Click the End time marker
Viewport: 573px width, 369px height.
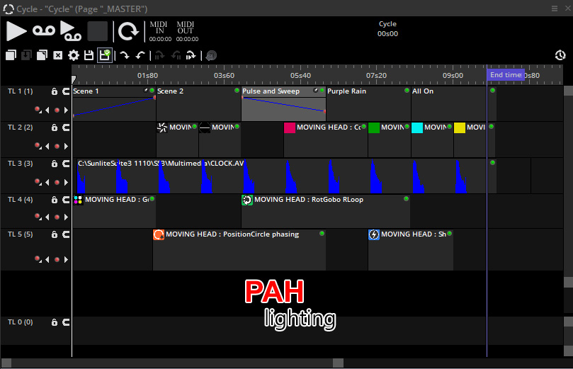(x=506, y=75)
